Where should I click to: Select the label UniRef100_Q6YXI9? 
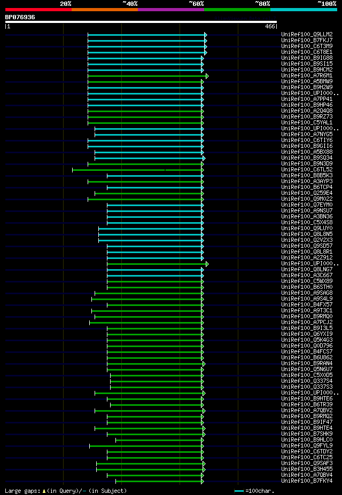307,334
